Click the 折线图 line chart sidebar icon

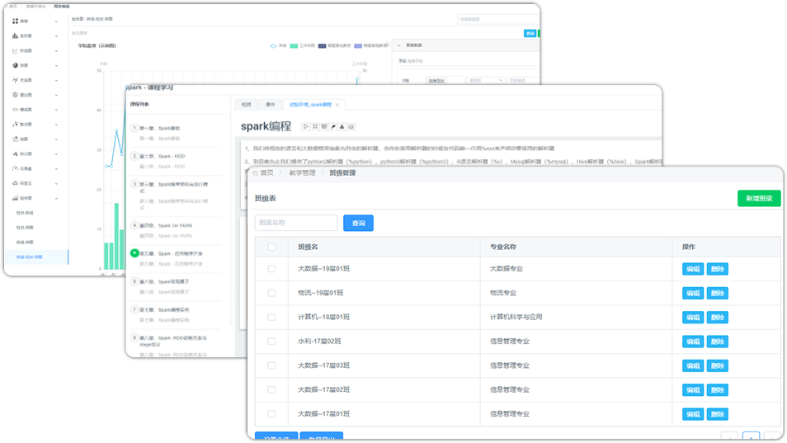16,50
